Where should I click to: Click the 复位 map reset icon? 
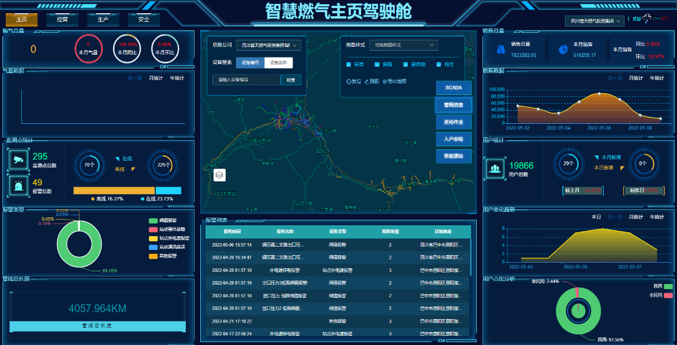point(349,81)
